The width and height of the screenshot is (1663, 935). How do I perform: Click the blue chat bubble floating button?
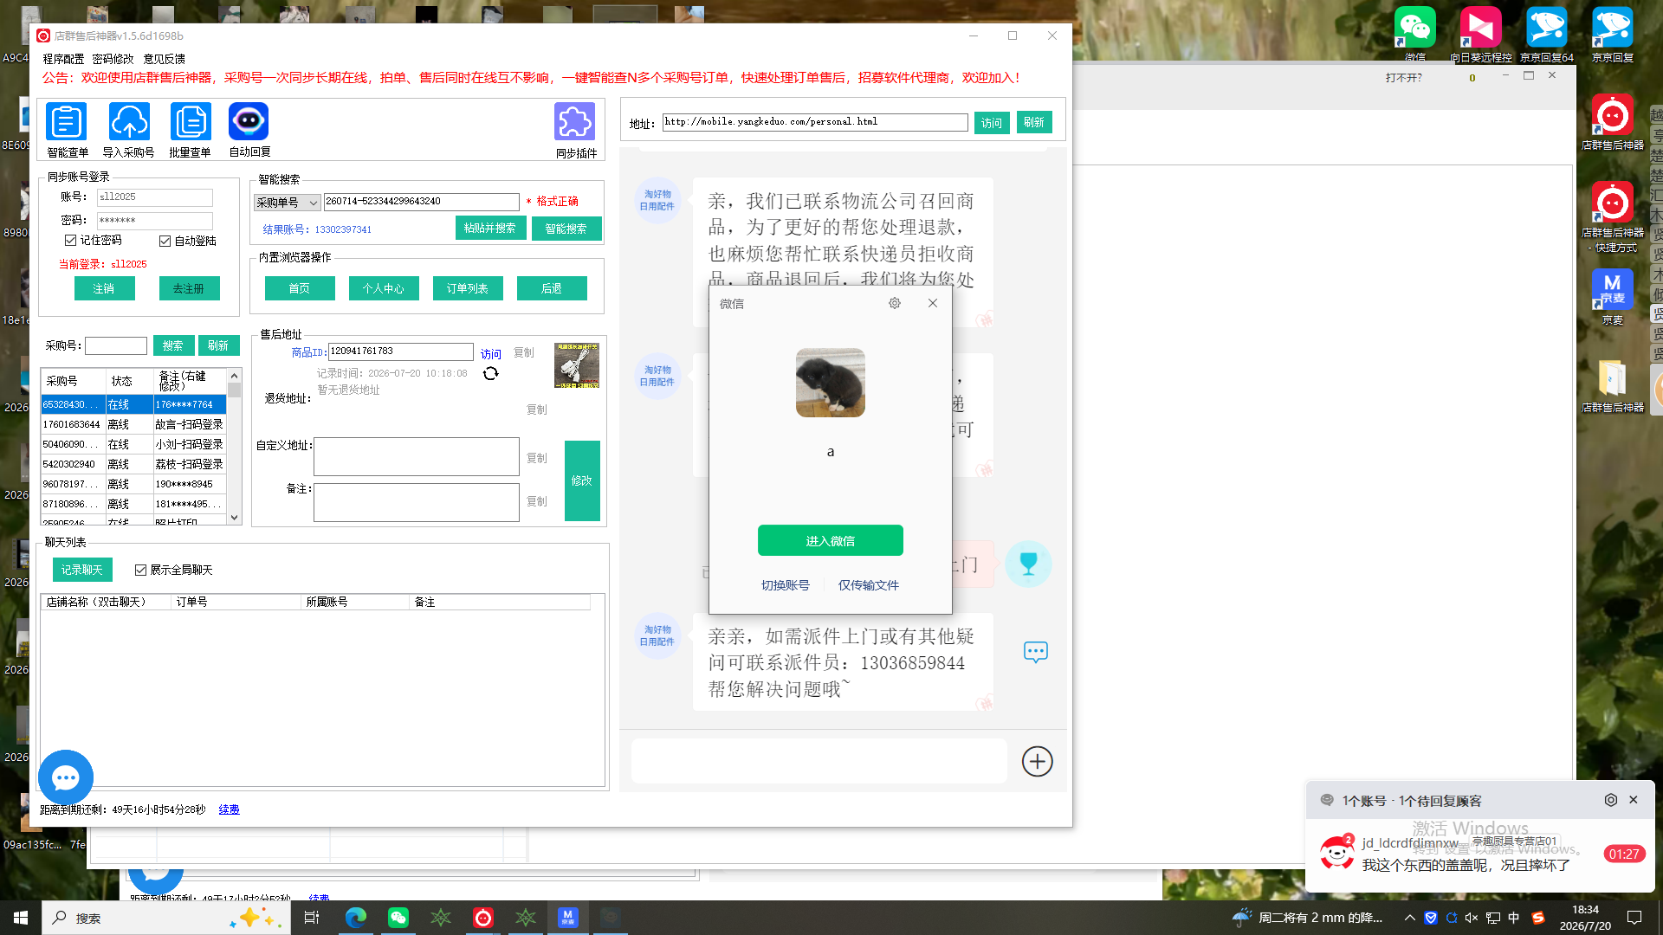[66, 777]
